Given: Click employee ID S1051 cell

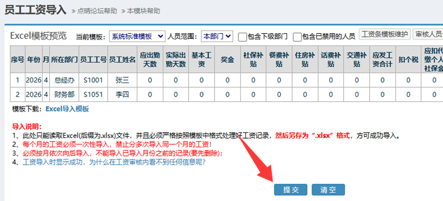Looking at the screenshot, I should (x=93, y=95).
